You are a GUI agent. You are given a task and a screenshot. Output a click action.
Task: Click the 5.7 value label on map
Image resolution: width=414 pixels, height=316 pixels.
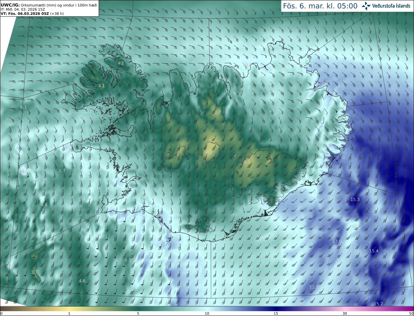pyautogui.click(x=62, y=171)
